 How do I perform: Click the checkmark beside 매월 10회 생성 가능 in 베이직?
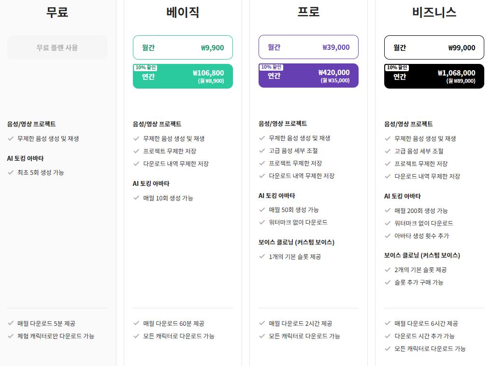[x=136, y=198]
